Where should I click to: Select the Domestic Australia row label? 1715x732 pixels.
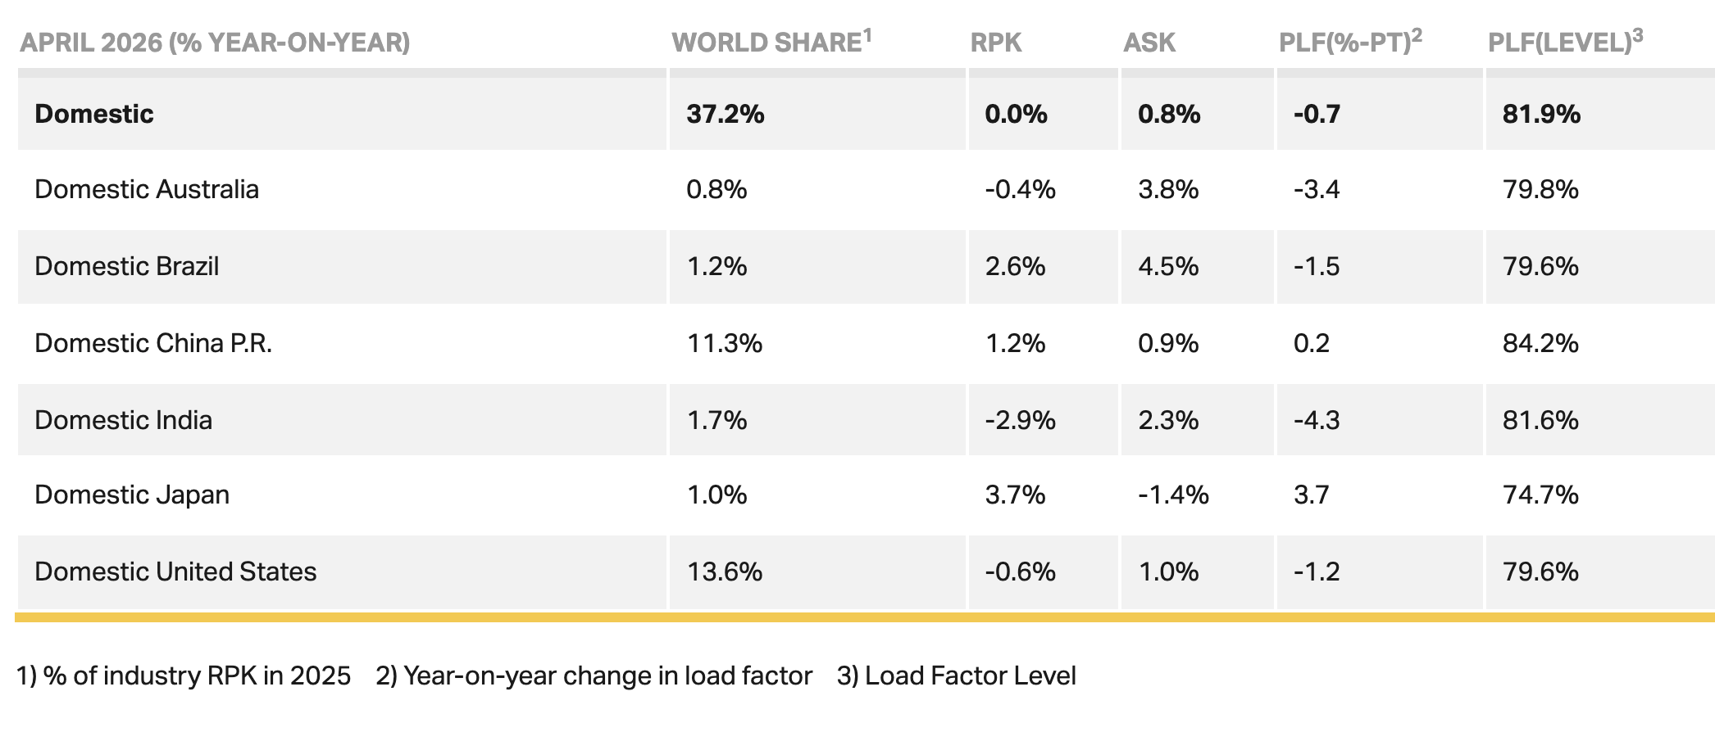(x=147, y=190)
